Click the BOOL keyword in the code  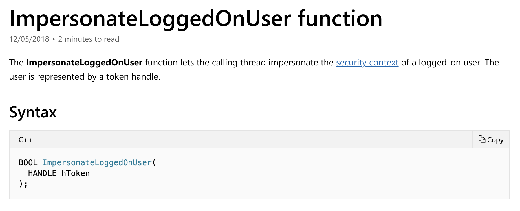(x=28, y=163)
